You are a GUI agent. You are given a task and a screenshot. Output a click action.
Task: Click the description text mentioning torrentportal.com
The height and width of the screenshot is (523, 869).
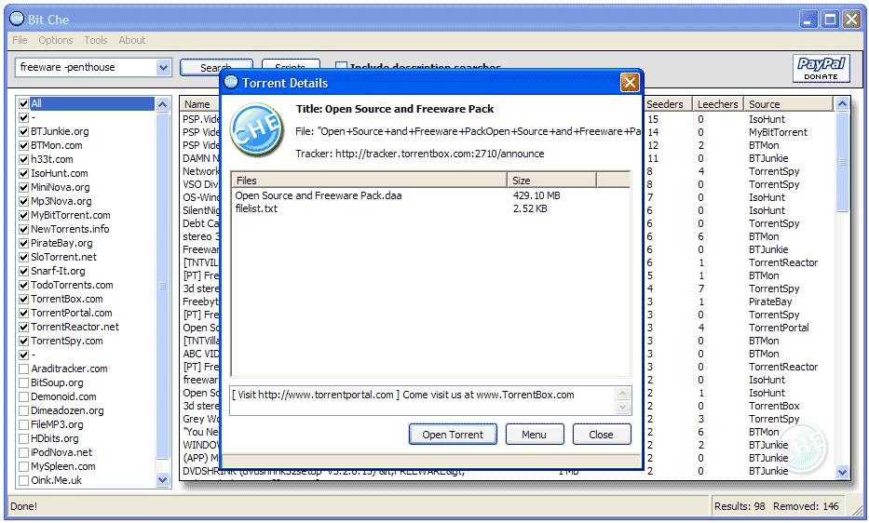[403, 395]
